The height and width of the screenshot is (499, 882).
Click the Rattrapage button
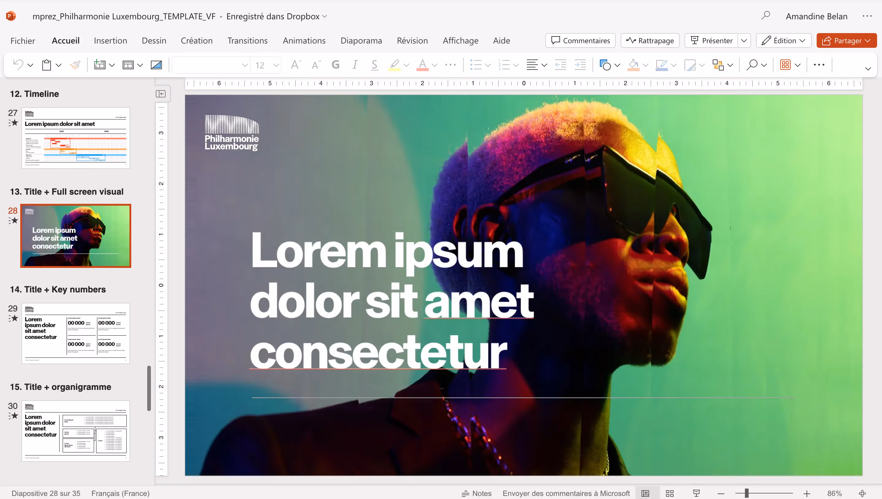(x=650, y=40)
